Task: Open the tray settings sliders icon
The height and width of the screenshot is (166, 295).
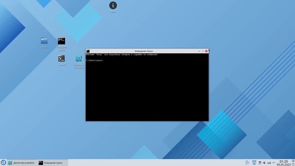Action: [x=247, y=163]
